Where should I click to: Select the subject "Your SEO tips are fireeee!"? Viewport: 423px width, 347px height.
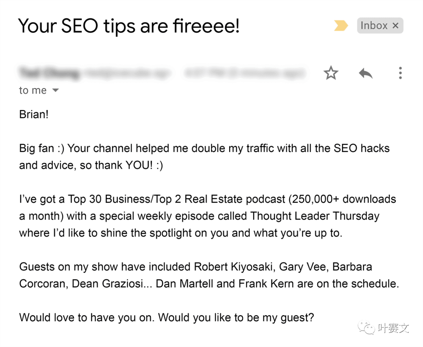tap(129, 26)
